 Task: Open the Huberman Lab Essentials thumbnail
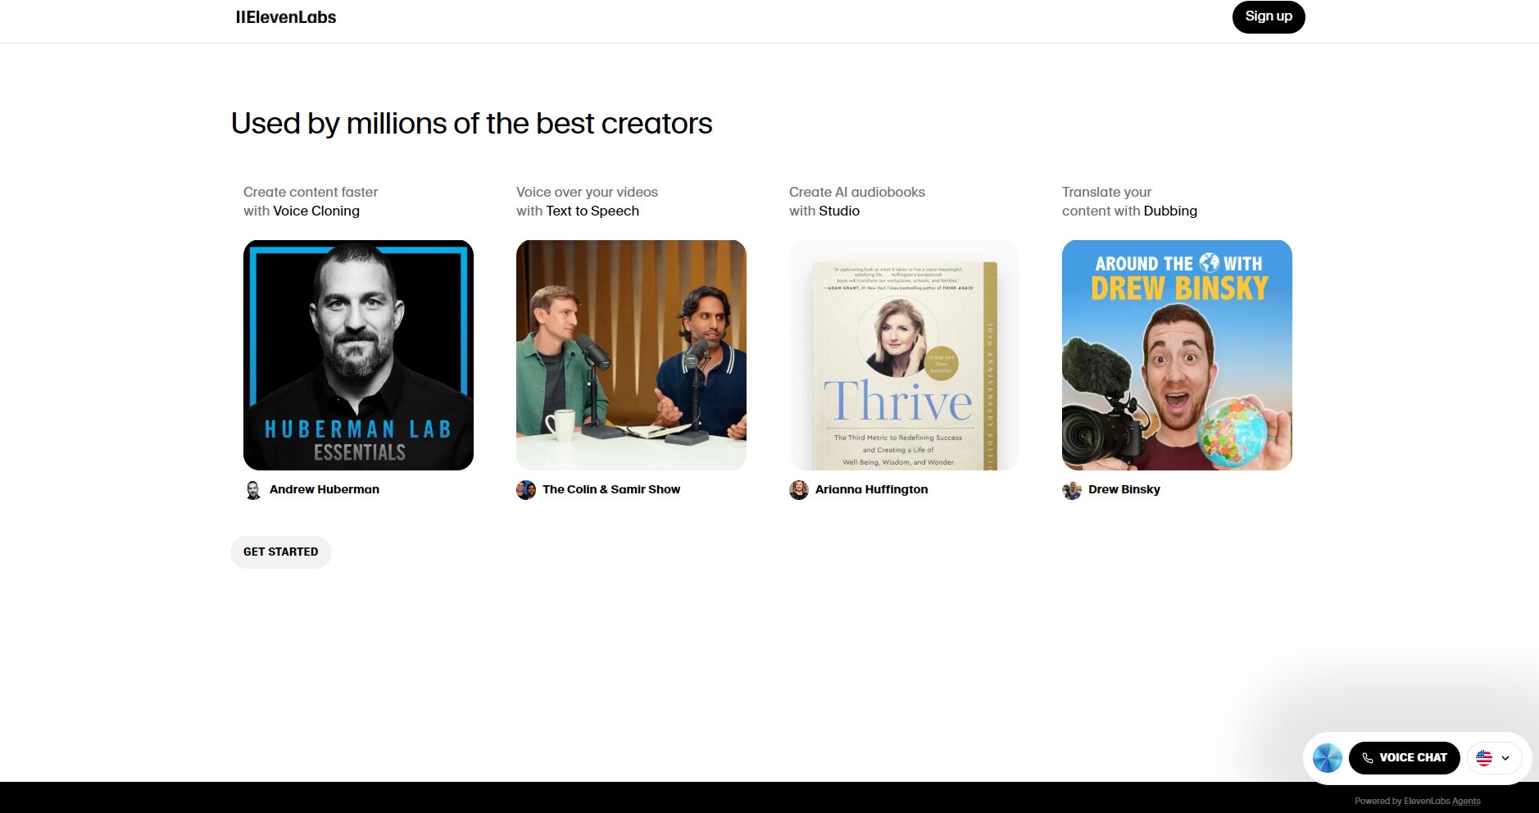pyautogui.click(x=358, y=355)
